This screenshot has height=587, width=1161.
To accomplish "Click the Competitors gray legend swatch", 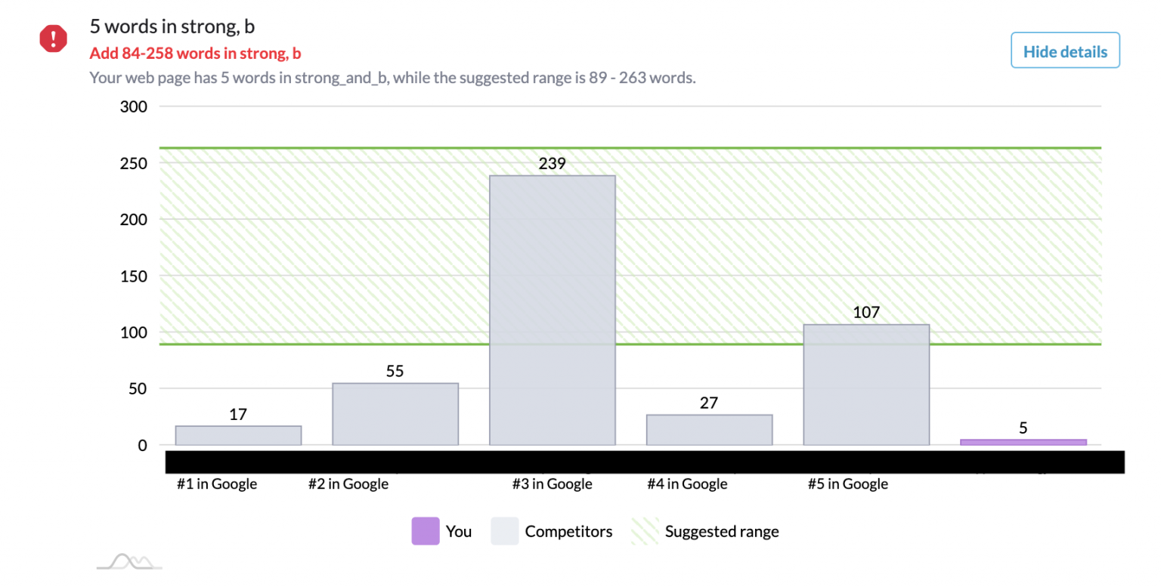I will click(505, 531).
